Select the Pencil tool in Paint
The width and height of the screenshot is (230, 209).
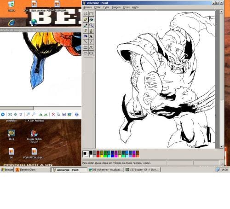tap(86, 31)
